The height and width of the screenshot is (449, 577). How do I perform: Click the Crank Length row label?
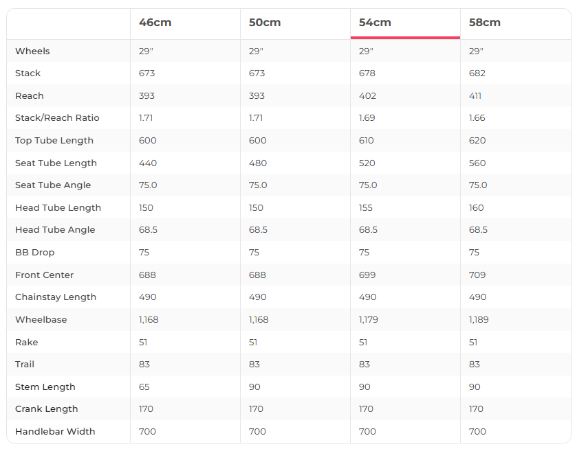tap(47, 409)
